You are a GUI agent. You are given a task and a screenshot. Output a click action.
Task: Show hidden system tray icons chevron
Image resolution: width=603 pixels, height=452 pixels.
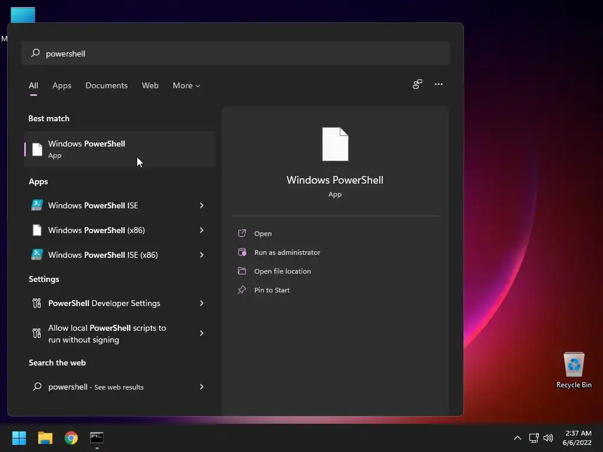[518, 438]
